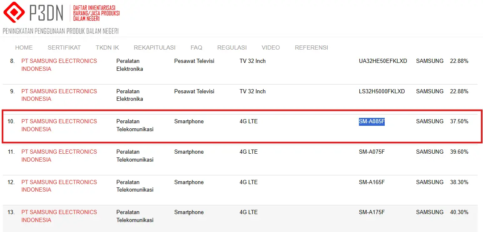Click SAMSUNG brand in row 13
Screen dimensions: 483x232
(x=430, y=212)
